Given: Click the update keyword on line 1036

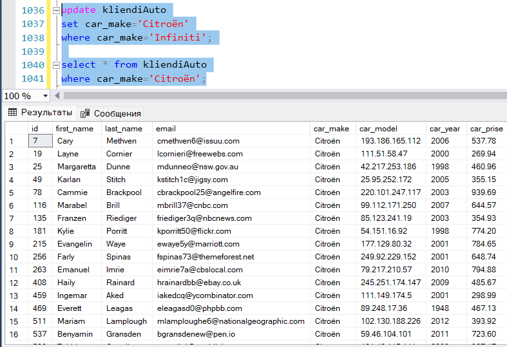Looking at the screenshot, I should coord(79,10).
